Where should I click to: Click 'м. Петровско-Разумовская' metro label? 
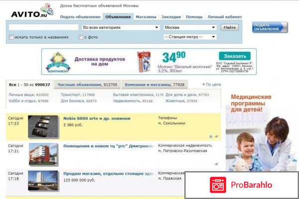[x=182, y=151]
